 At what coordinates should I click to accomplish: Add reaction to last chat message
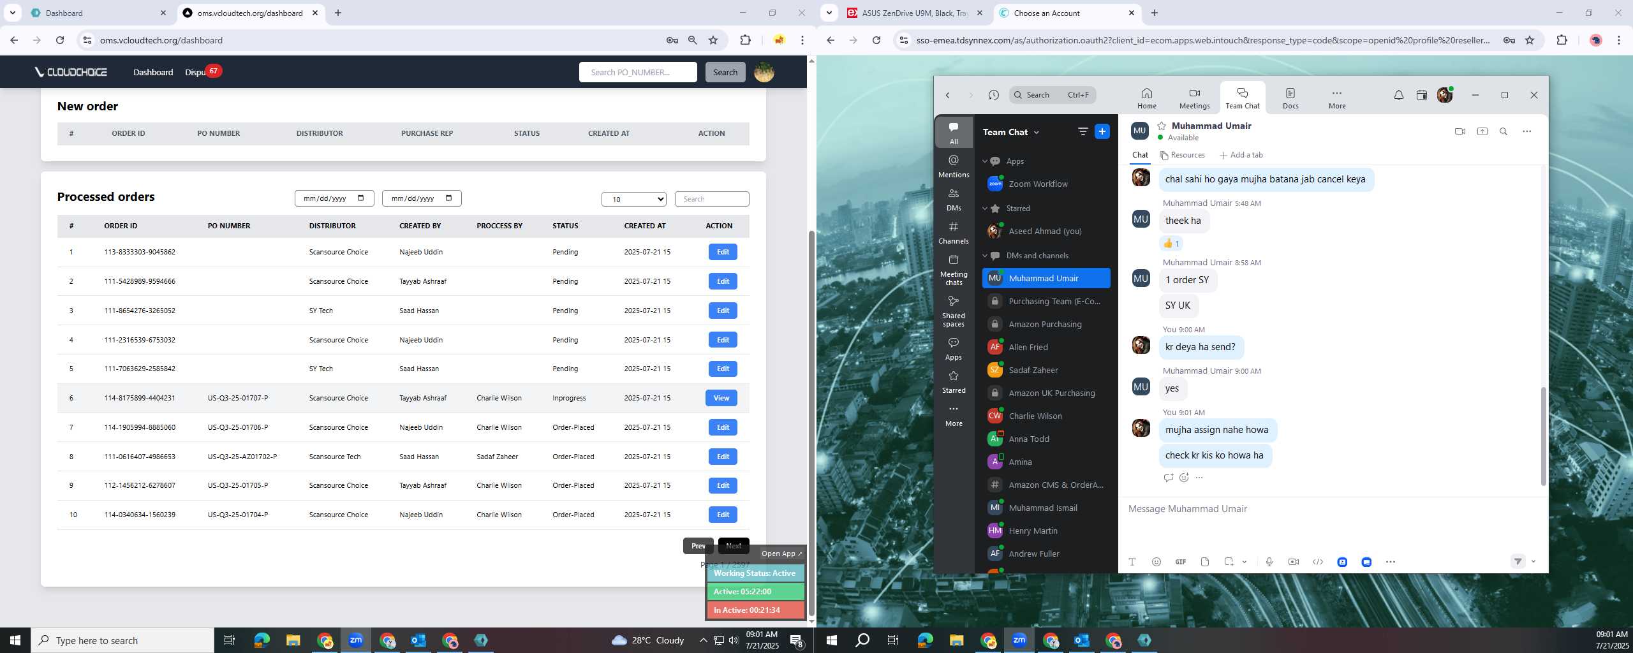tap(1184, 478)
